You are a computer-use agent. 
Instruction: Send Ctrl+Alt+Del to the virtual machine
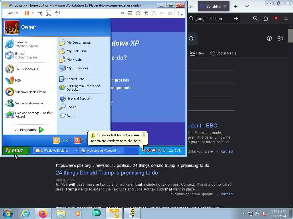pyautogui.click(x=40, y=13)
